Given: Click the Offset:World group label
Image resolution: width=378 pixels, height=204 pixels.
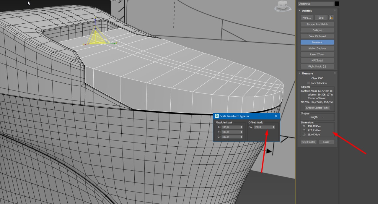Looking at the screenshot, I should coord(256,122).
